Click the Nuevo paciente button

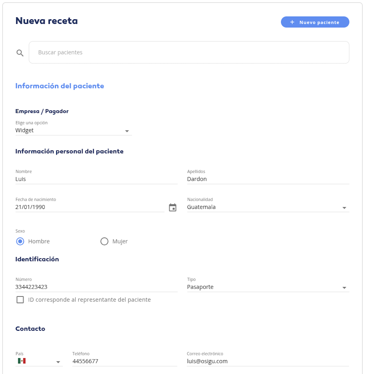click(x=315, y=22)
